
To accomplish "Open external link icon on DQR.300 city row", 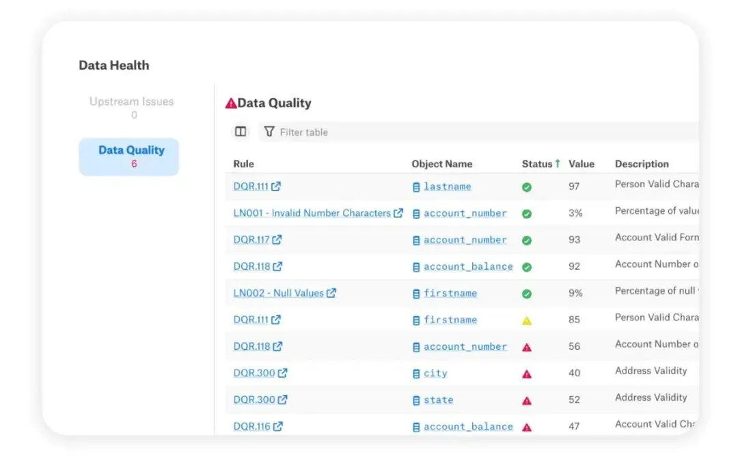I will click(282, 373).
